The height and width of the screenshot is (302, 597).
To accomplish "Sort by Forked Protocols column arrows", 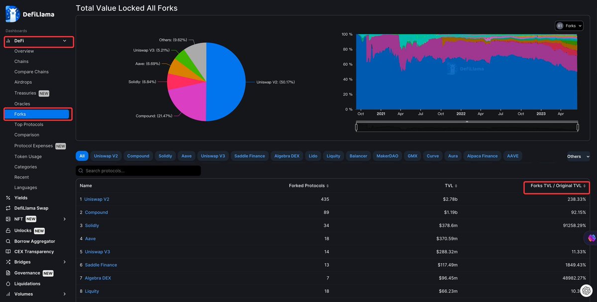I will tap(327, 186).
